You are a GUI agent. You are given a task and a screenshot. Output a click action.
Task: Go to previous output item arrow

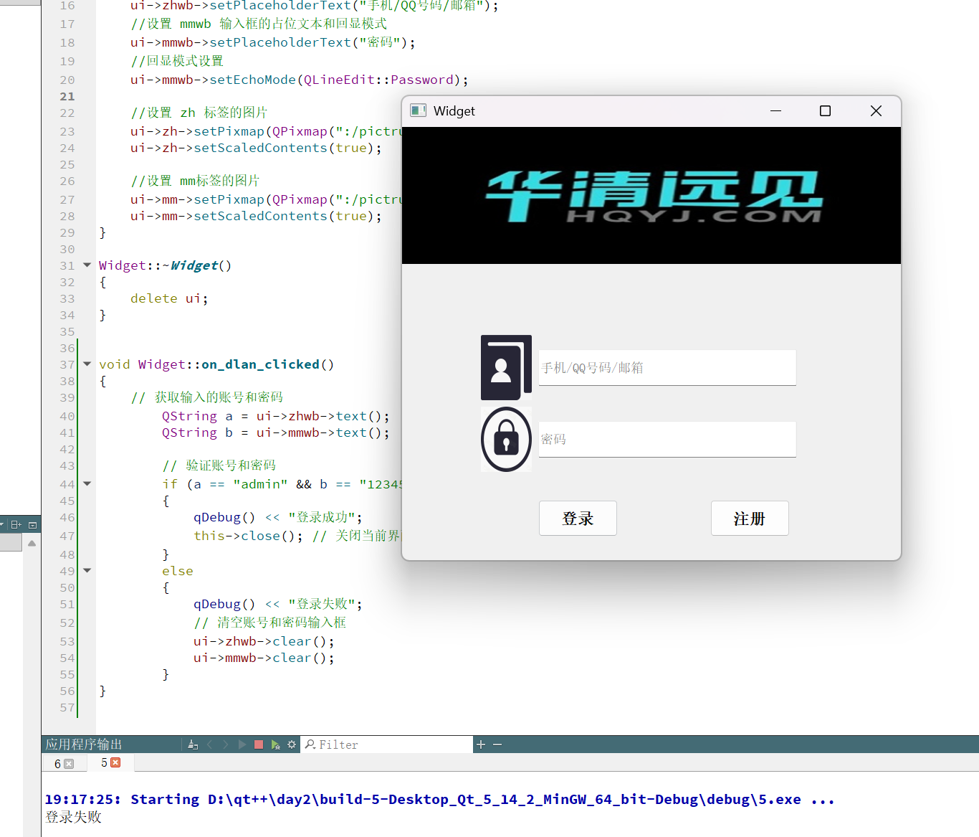tap(210, 744)
